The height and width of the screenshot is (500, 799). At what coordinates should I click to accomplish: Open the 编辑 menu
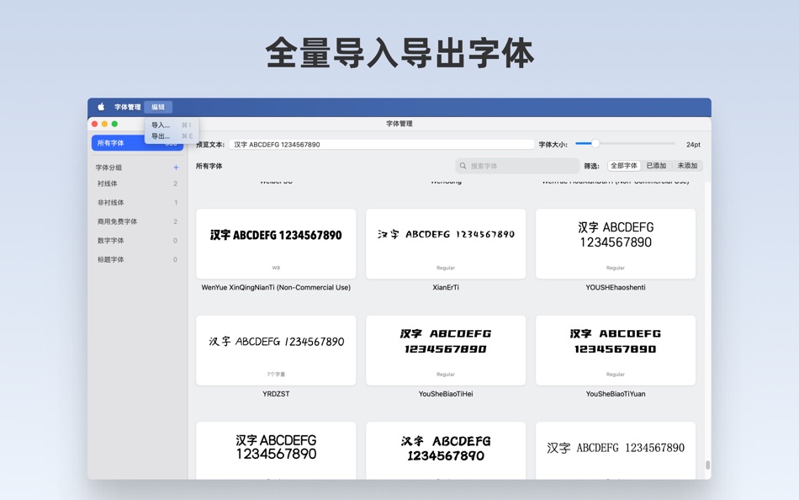tap(158, 107)
